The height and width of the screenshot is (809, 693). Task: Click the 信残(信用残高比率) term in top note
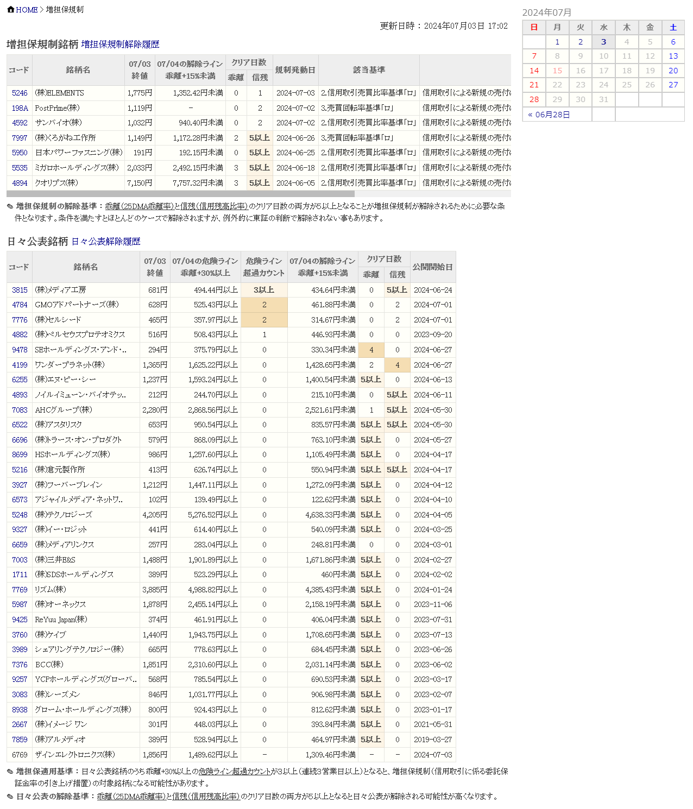(x=214, y=206)
